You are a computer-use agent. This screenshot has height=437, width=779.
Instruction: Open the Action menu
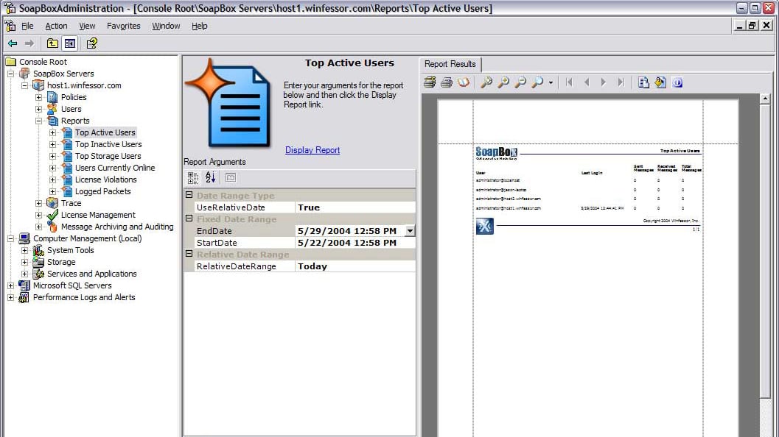(56, 26)
